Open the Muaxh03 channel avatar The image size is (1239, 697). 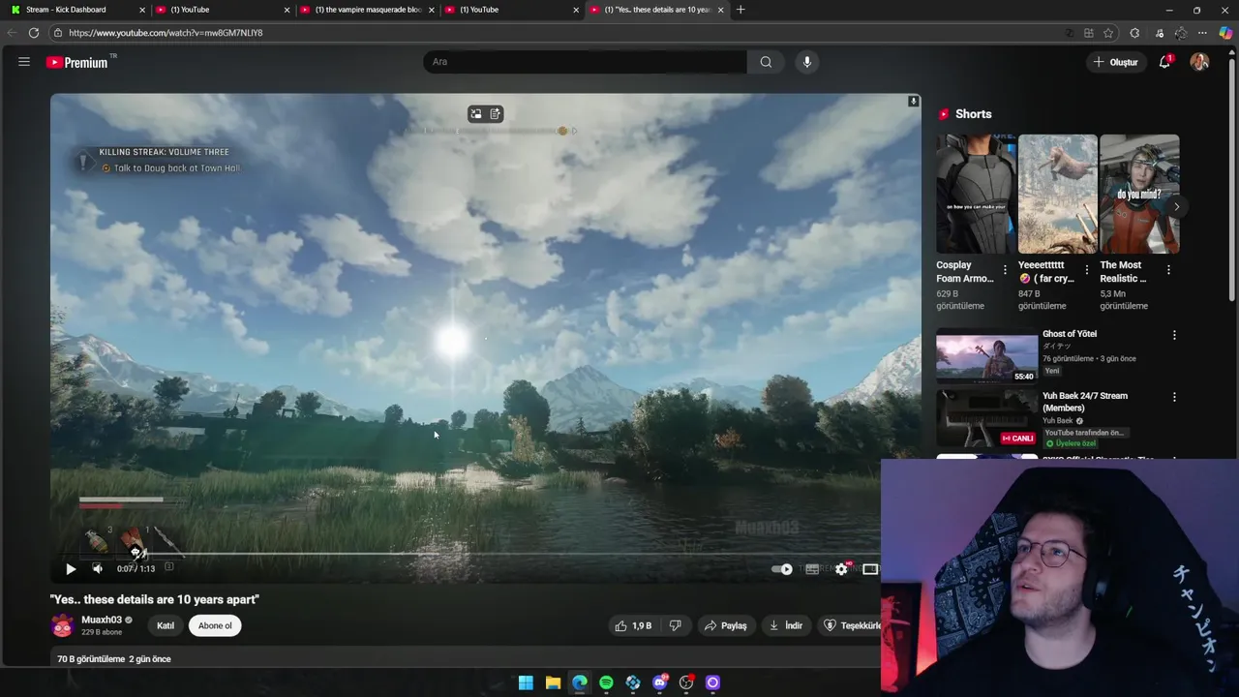coord(63,625)
